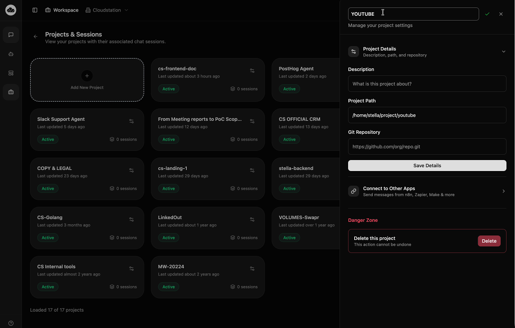The width and height of the screenshot is (515, 328).
Task: Open settings icon on cs-frontend-doc card
Action: coord(252,71)
